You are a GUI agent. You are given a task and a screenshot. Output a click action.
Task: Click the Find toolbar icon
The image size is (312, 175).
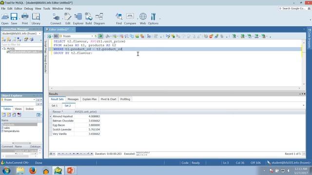(119, 19)
